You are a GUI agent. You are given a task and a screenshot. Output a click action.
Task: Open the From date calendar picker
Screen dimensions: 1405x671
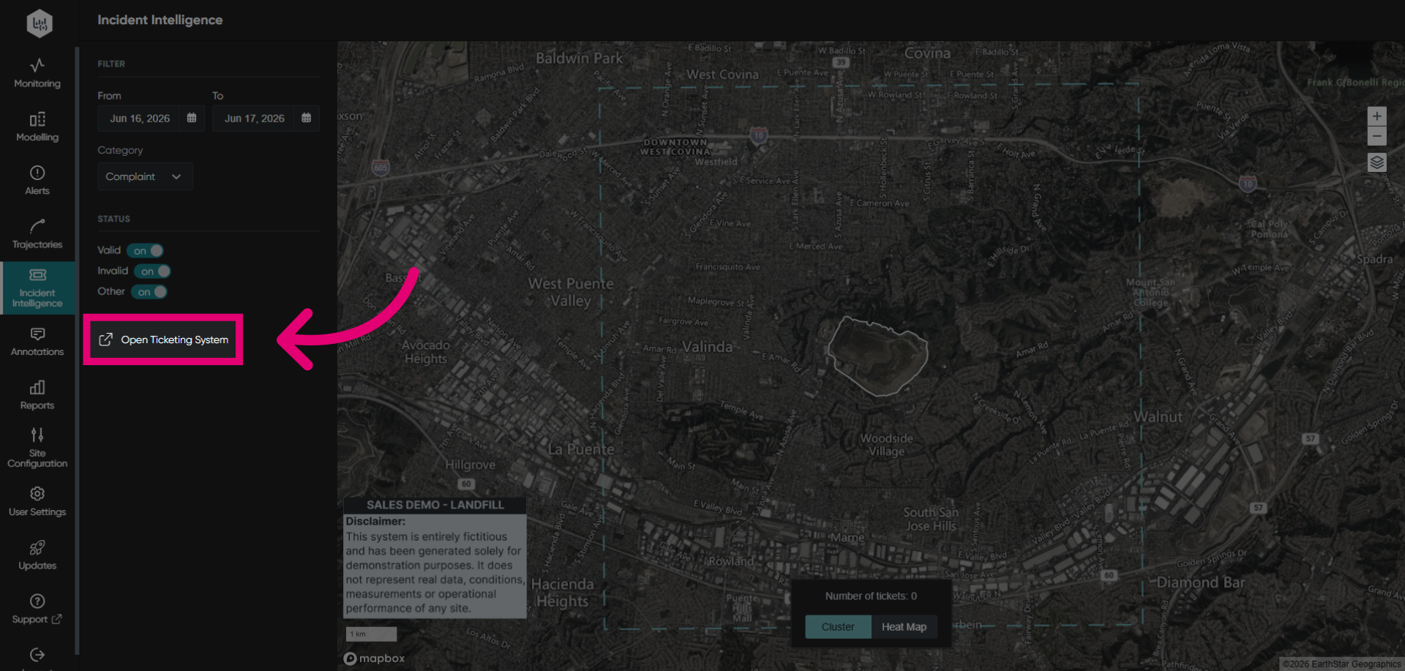coord(192,118)
